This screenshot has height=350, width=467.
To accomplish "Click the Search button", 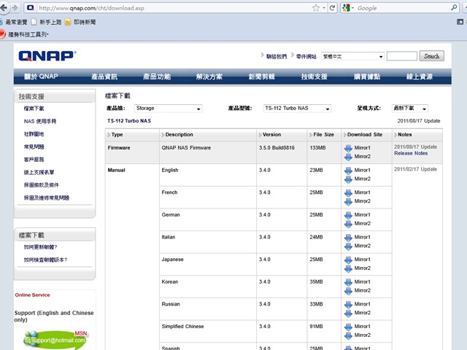I will point(432,56).
